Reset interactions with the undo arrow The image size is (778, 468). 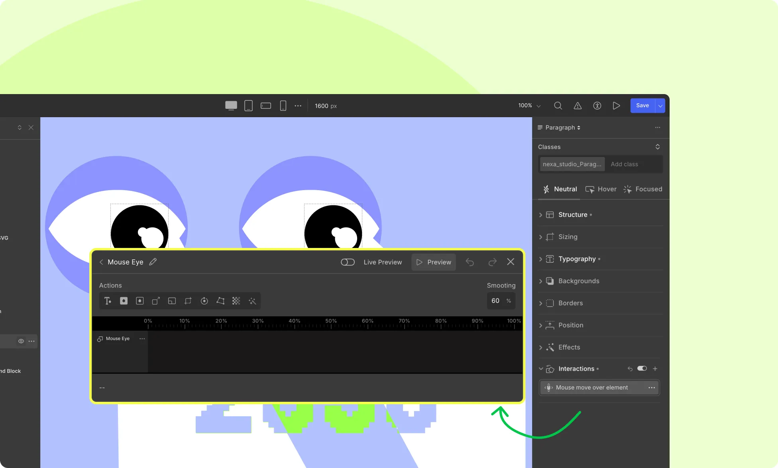click(x=630, y=369)
